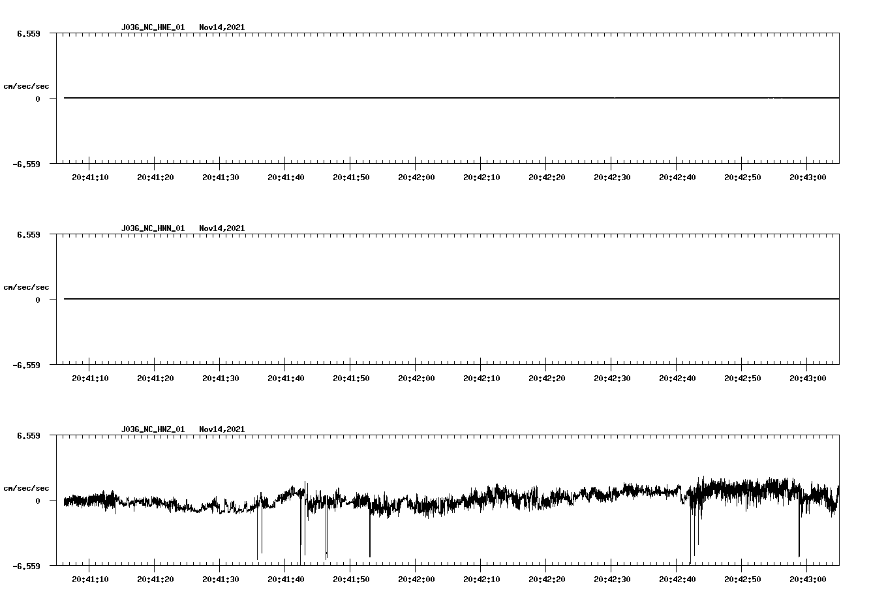
Task: Click the 0 axis value on HNE plot
Action: 38,99
